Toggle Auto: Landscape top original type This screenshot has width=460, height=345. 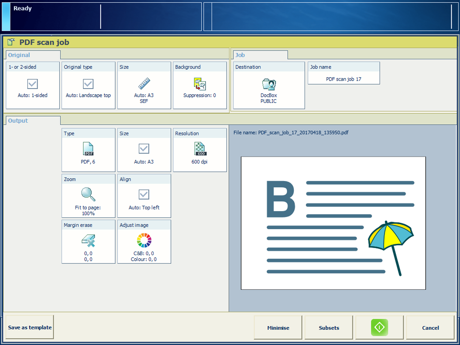click(88, 84)
